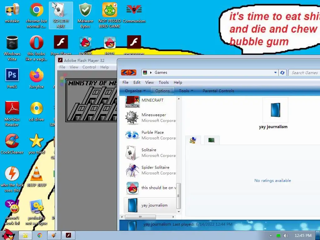Select 'yay journalism' in games list
This screenshot has height=240, width=320.
point(150,205)
